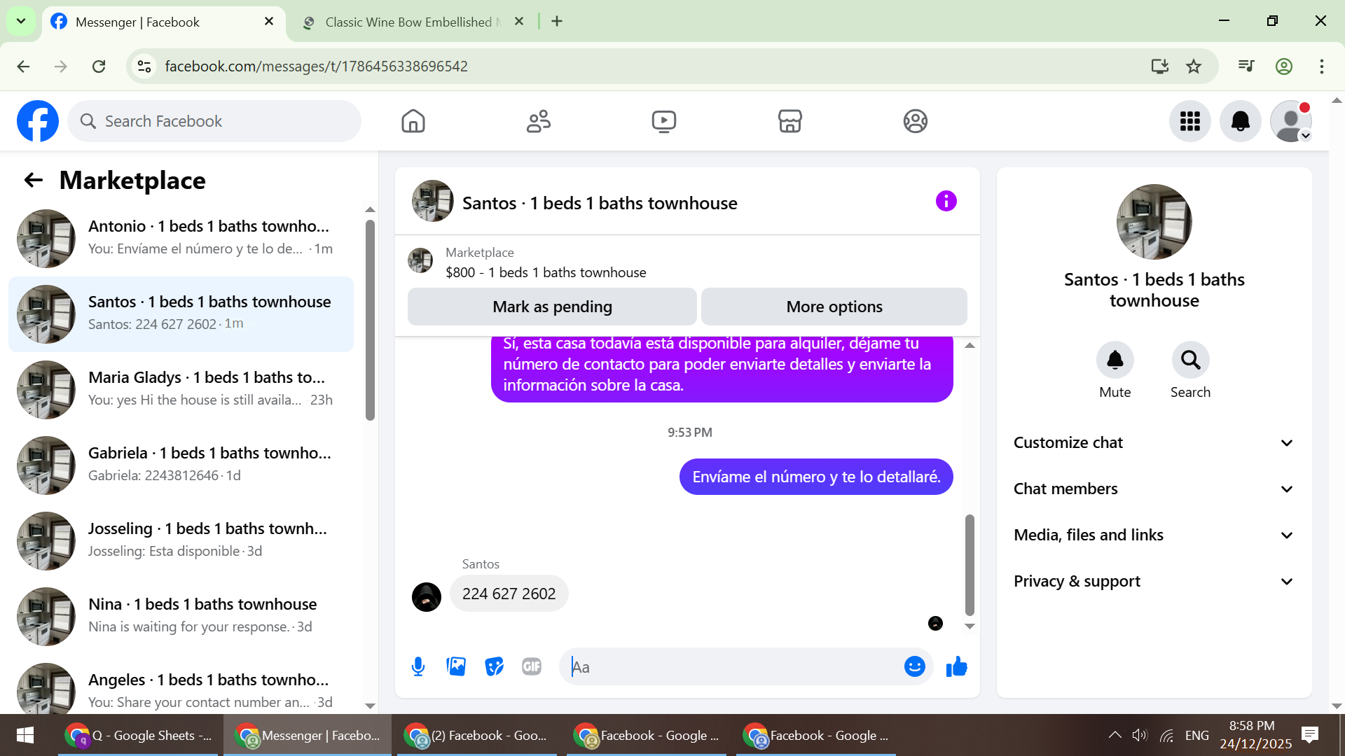Click the More options button

pos(834,307)
